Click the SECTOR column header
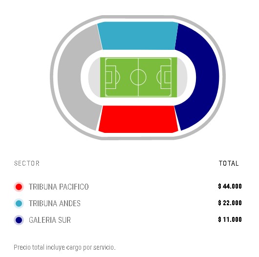 coord(27,163)
